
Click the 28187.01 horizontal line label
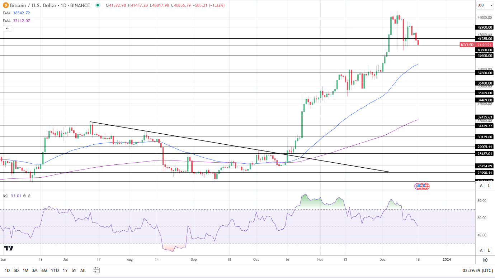click(x=485, y=154)
